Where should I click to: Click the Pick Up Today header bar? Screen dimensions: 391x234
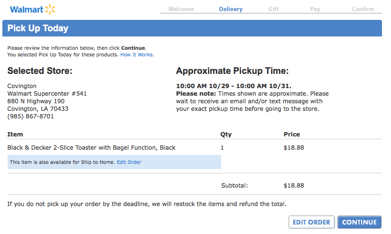(x=192, y=28)
